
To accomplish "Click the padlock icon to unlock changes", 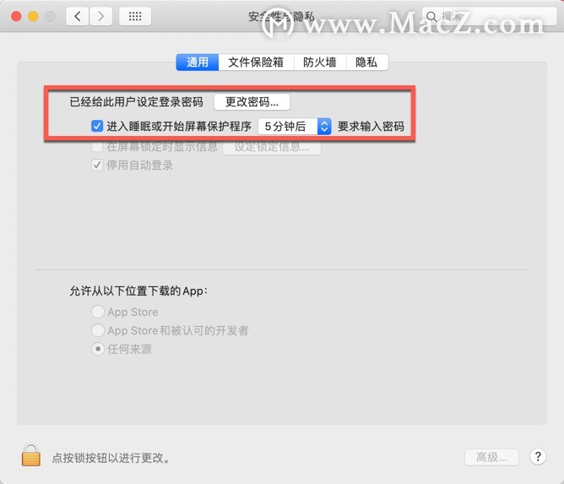I will pos(31,455).
